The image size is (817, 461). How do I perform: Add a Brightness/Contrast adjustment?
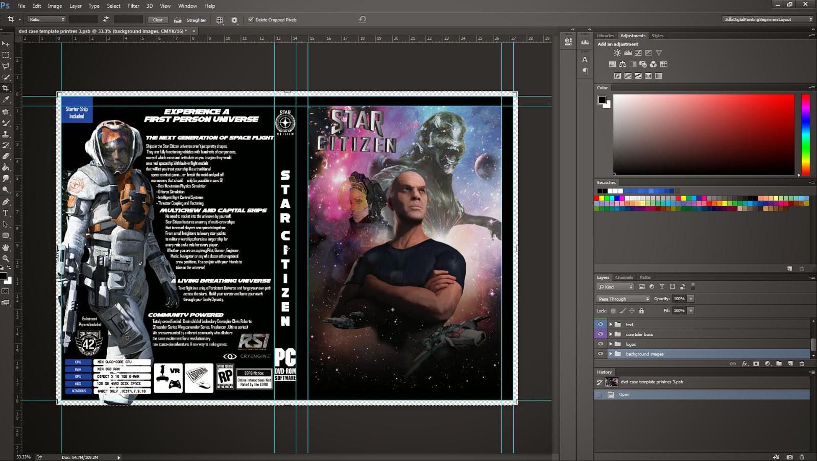pyautogui.click(x=617, y=53)
